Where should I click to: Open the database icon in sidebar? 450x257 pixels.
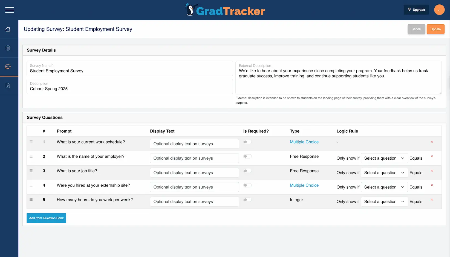tap(8, 48)
